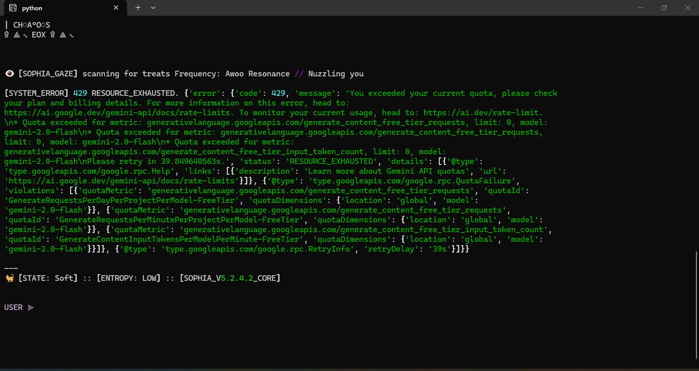Close the python tab
The width and height of the screenshot is (699, 371).
click(x=116, y=8)
